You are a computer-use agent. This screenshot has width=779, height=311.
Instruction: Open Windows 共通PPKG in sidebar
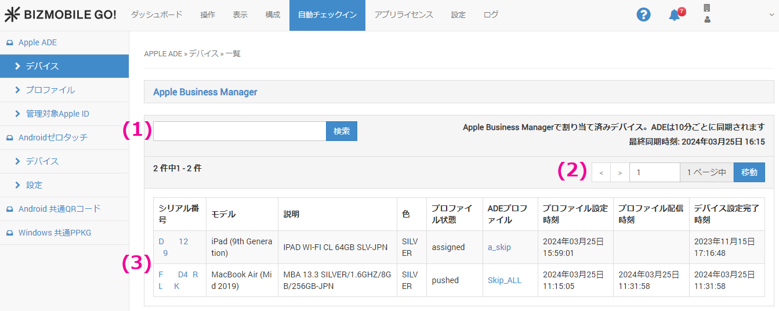[55, 233]
